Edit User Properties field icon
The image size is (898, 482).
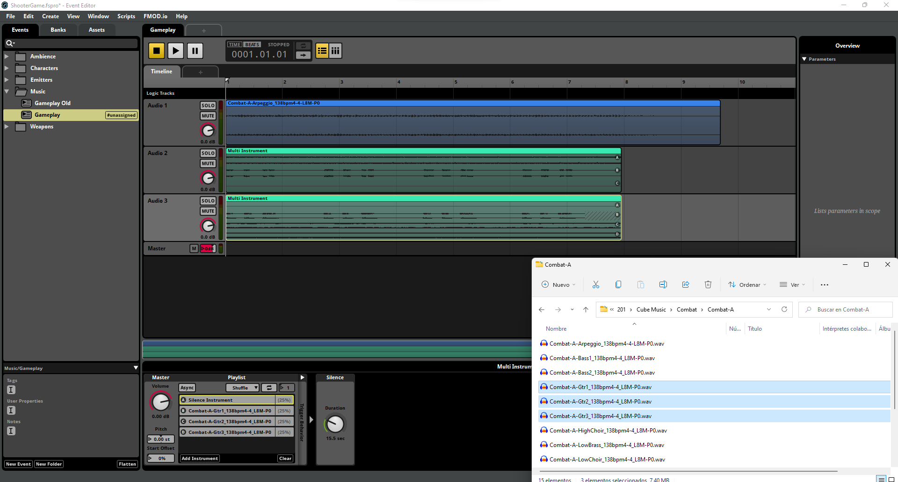coord(11,411)
